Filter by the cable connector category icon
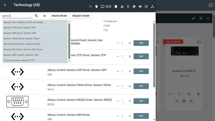Screen dimensions: 215x121 pyautogui.click(x=96, y=6)
